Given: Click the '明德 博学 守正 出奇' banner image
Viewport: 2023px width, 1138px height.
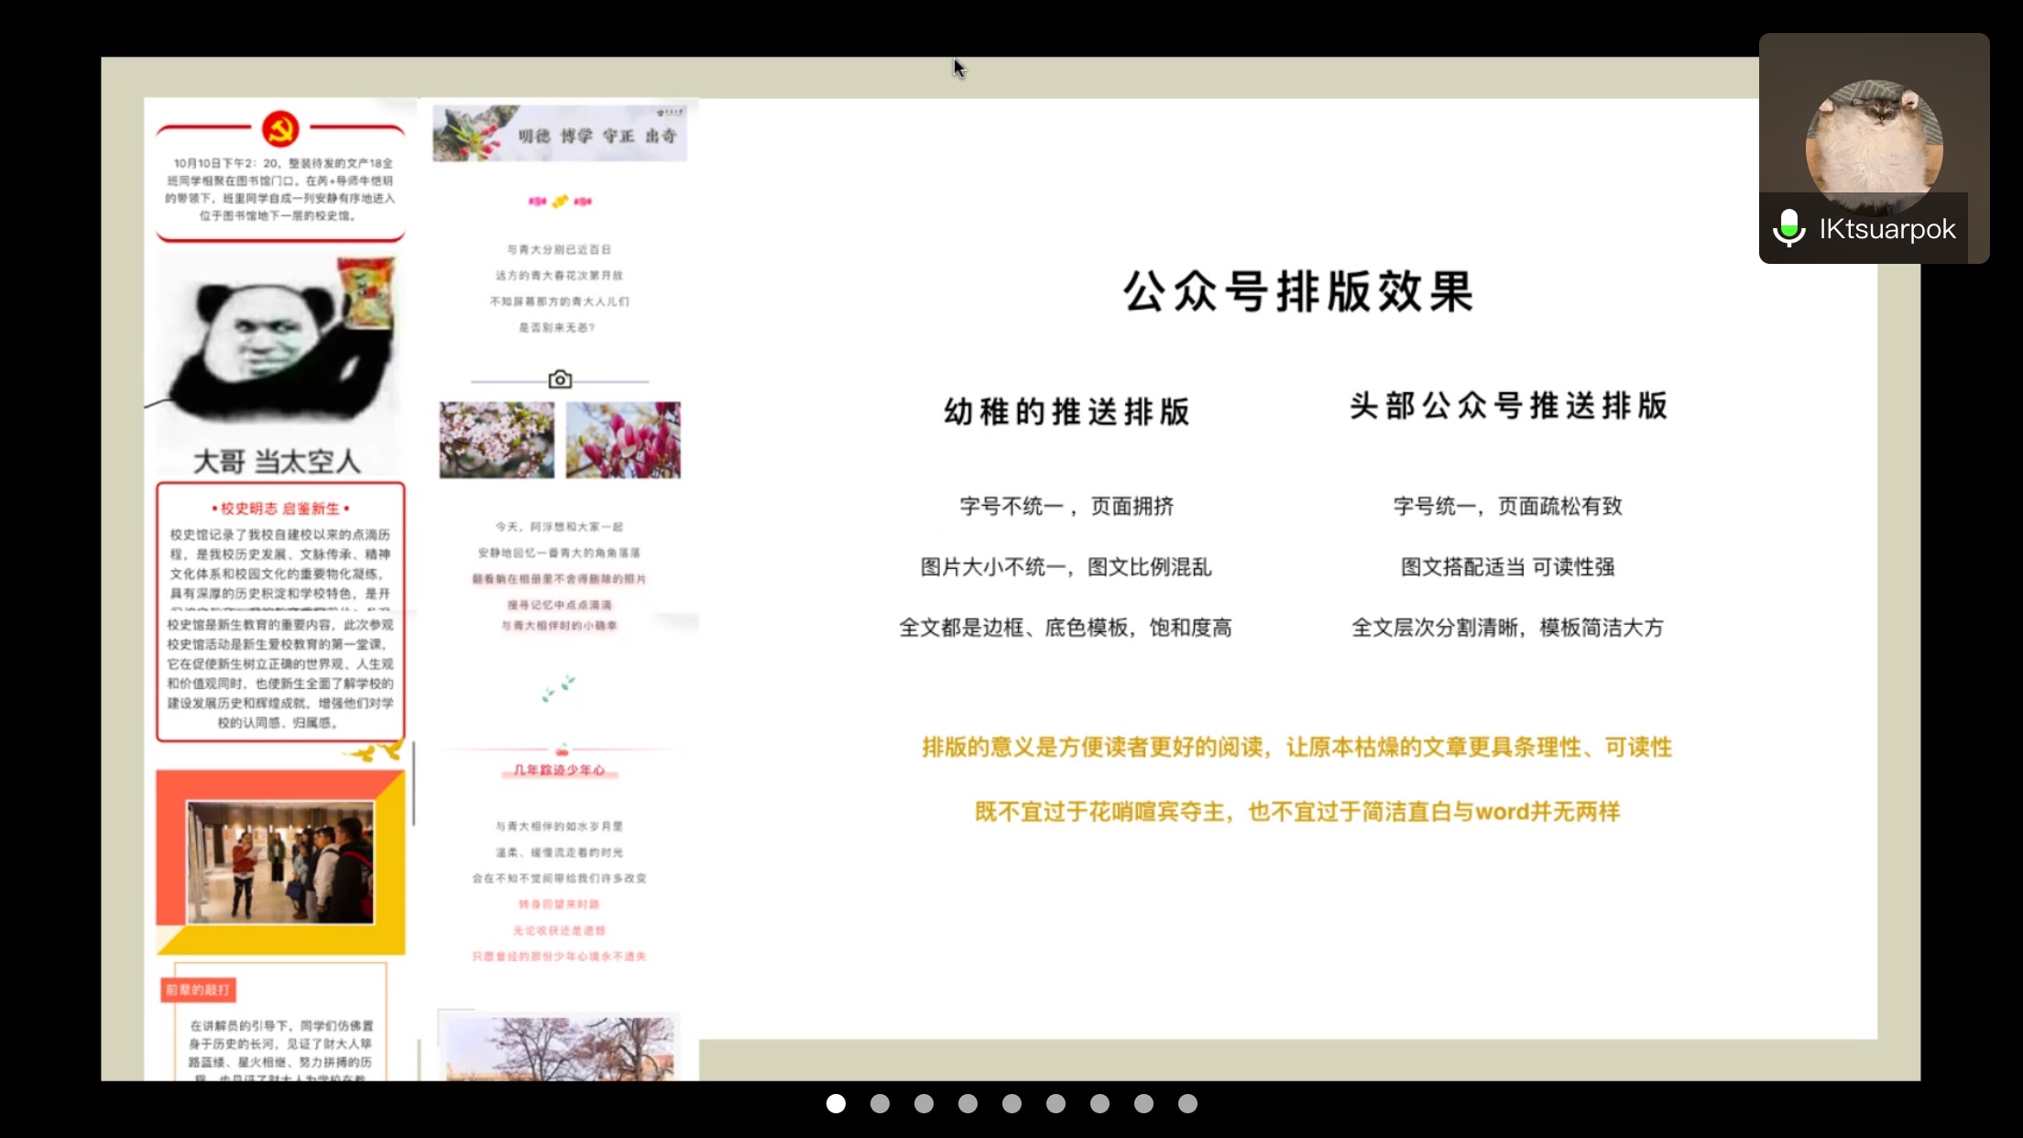Looking at the screenshot, I should 560,134.
